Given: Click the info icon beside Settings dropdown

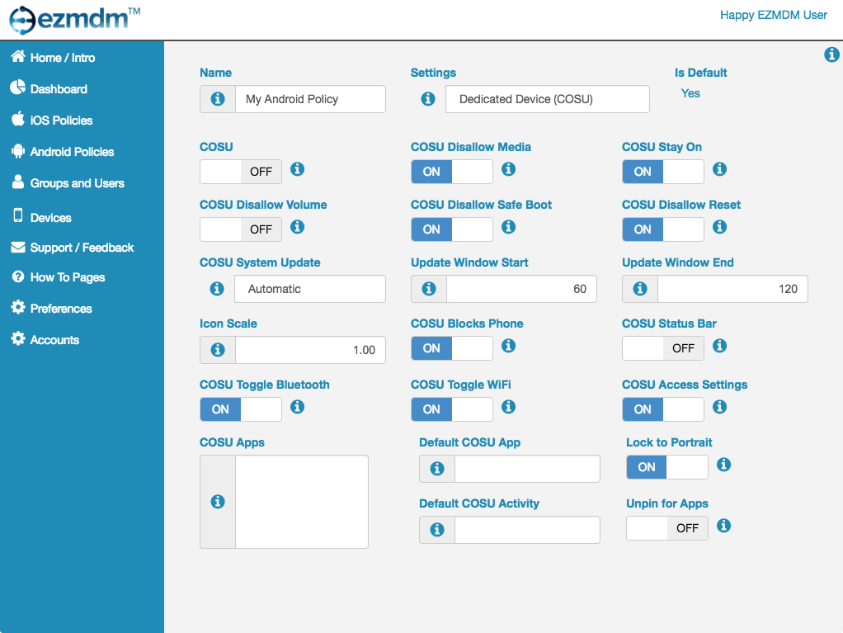Looking at the screenshot, I should click(428, 99).
